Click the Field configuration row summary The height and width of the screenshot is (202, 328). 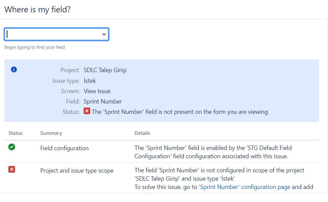click(x=65, y=148)
